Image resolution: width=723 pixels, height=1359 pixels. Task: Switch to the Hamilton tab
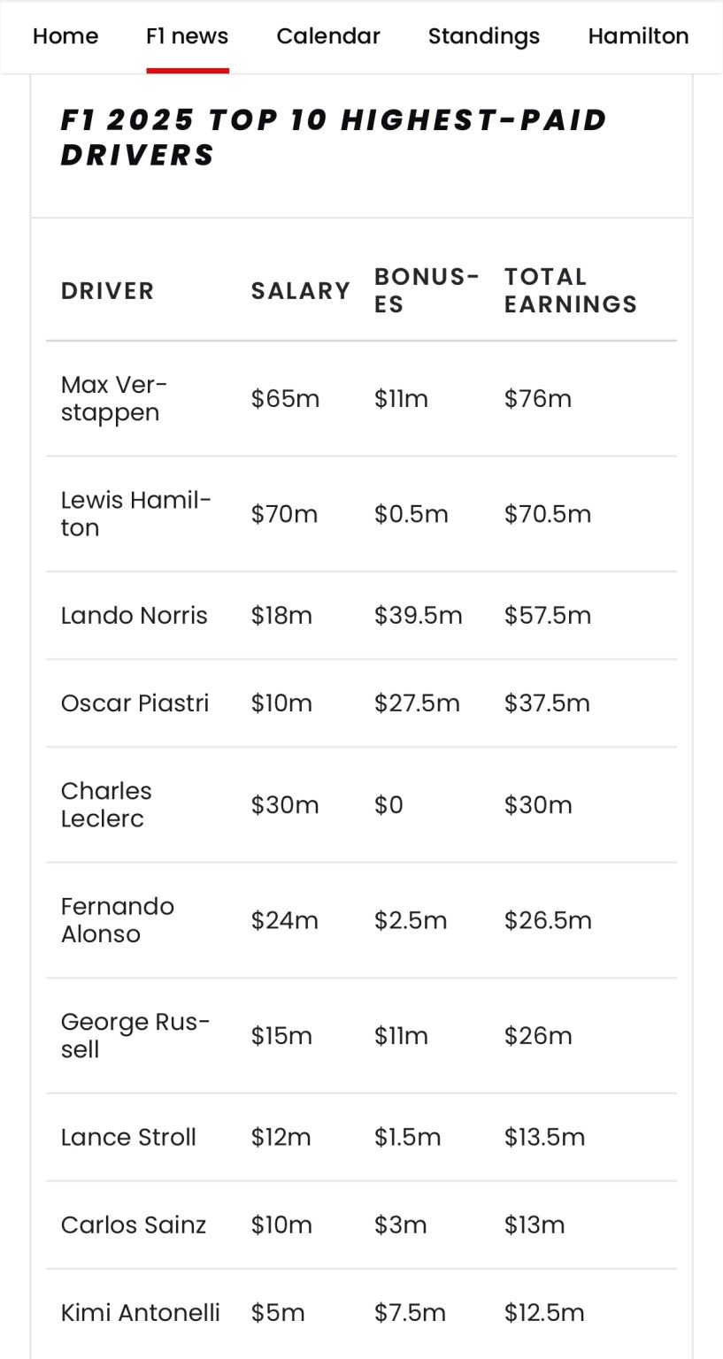638,36
